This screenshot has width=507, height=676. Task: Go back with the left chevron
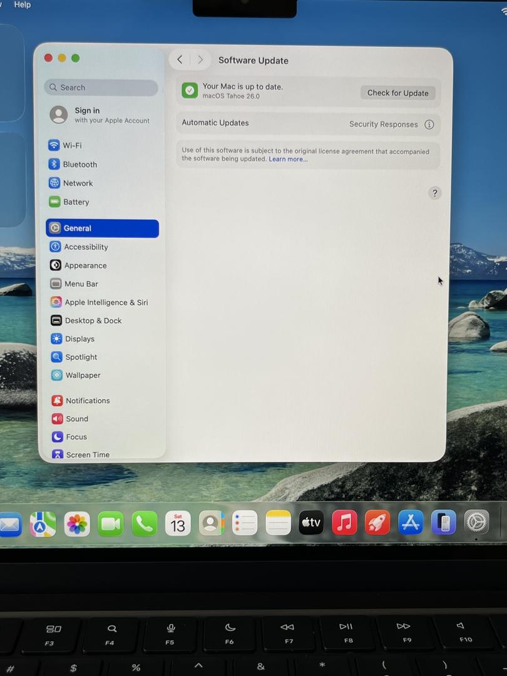(x=180, y=59)
